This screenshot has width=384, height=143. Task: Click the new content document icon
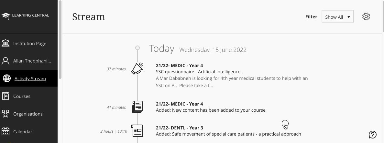coord(137,107)
